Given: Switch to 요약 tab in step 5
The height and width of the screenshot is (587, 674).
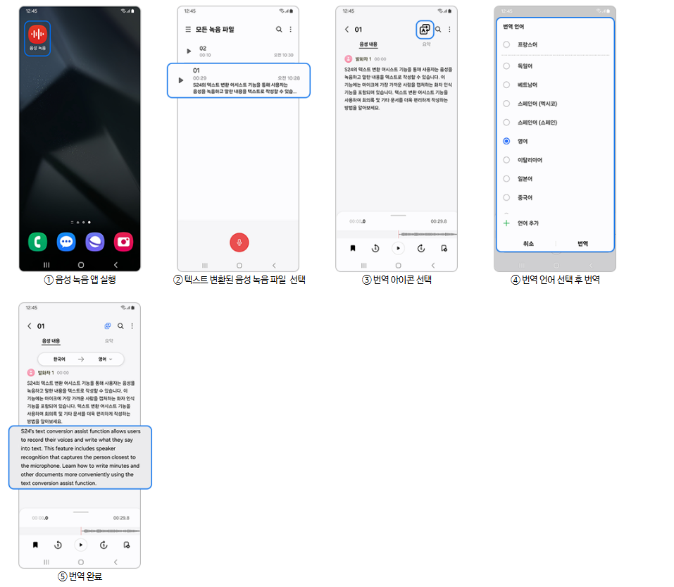Looking at the screenshot, I should click(x=109, y=341).
